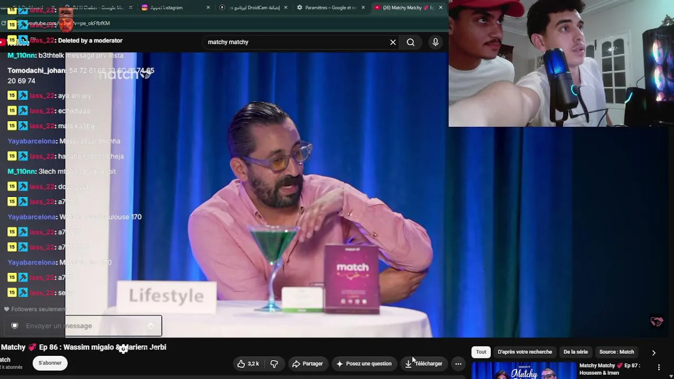Click M_110nn on the '3lech' chat message
This screenshot has height=379, width=674.
coord(22,172)
